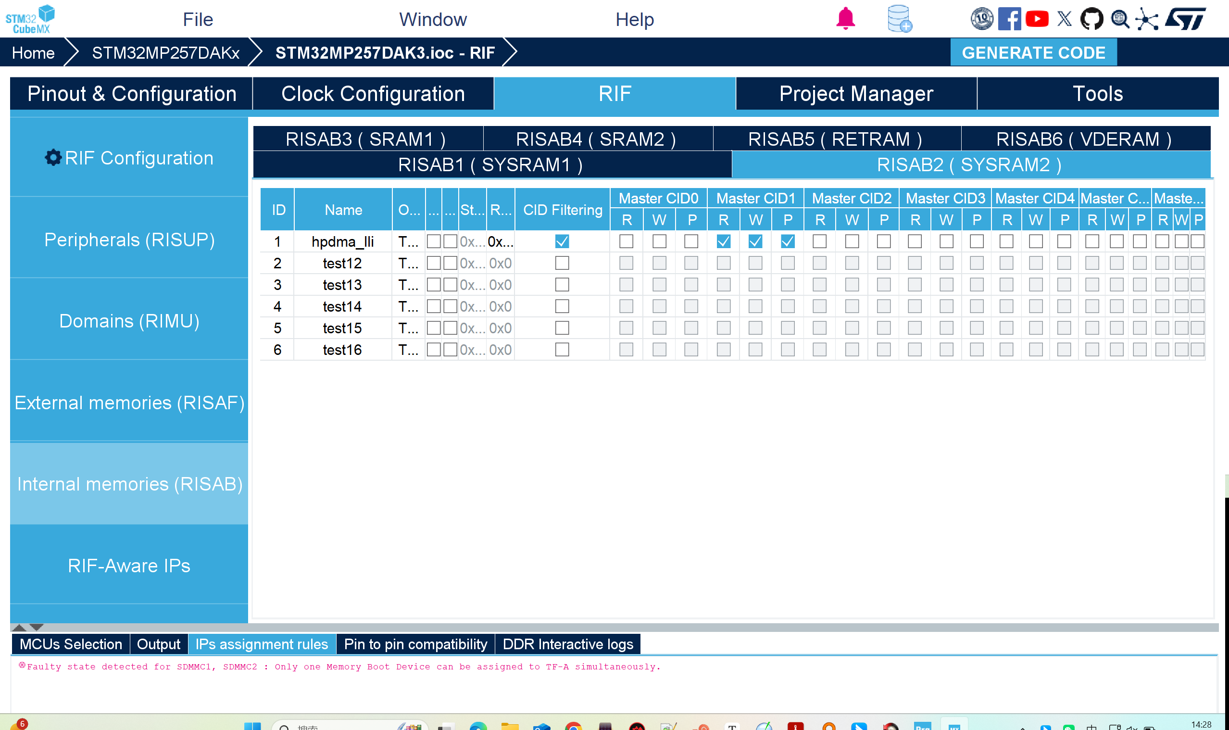Open the GitHub icon link
The width and height of the screenshot is (1229, 730).
click(1091, 19)
